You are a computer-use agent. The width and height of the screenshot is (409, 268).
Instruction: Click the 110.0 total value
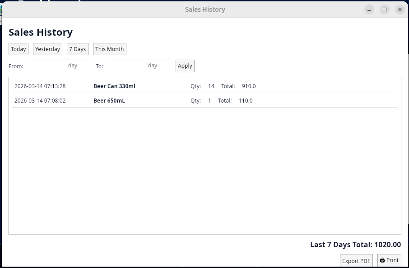click(246, 101)
